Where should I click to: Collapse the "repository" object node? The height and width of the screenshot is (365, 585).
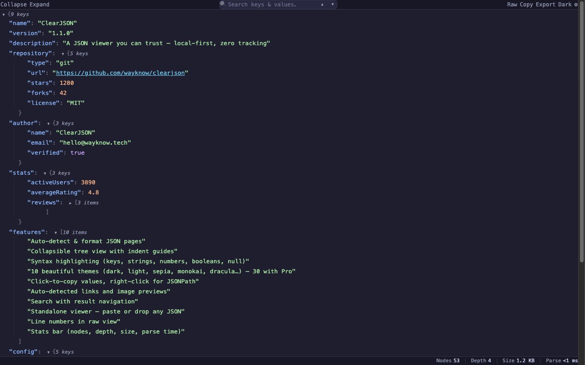click(63, 54)
